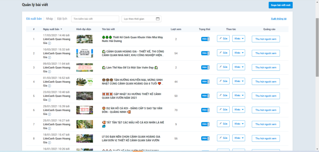Click the calendar icon in date filter
This screenshot has height=152, width=319.
tap(158, 19)
